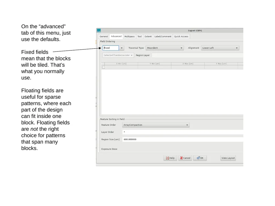
Task: Click the Help button
Action: 170,158
